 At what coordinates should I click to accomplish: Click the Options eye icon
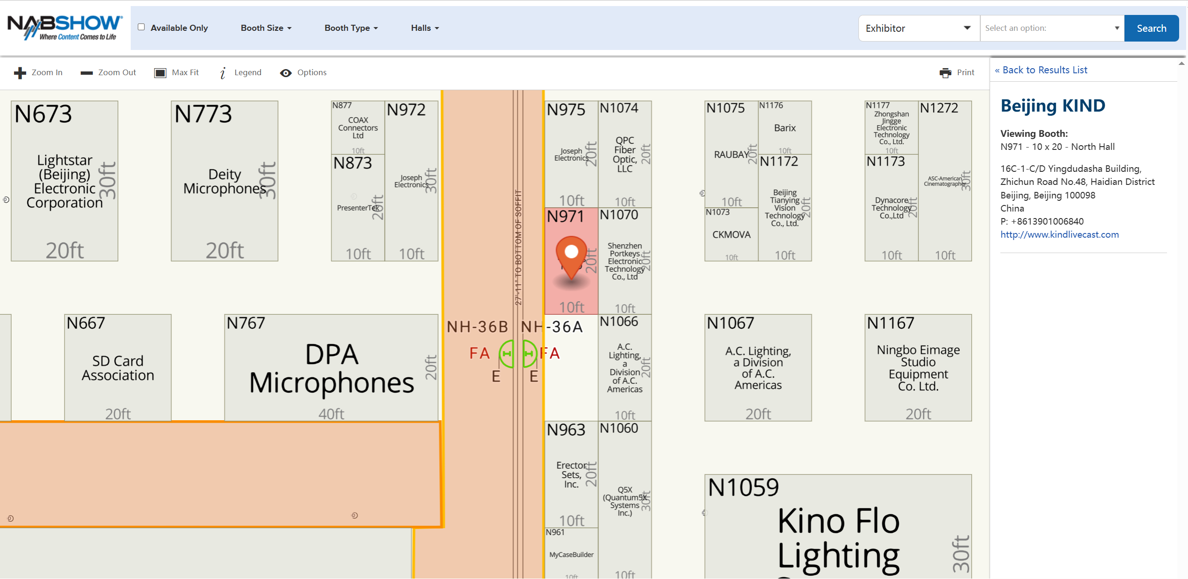[286, 73]
